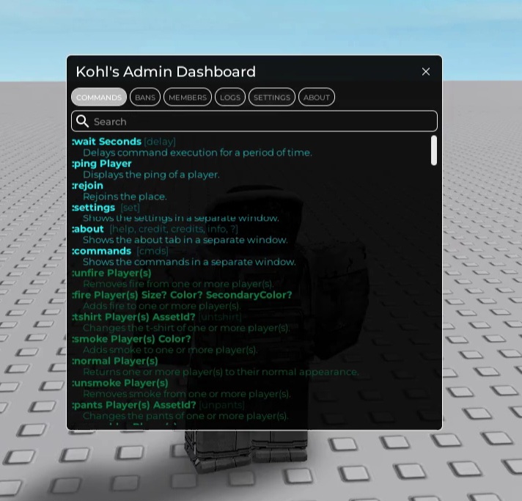The height and width of the screenshot is (501, 522).
Task: Click 'Returns one or more player(s) to their normal appearance.'
Action: click(221, 372)
